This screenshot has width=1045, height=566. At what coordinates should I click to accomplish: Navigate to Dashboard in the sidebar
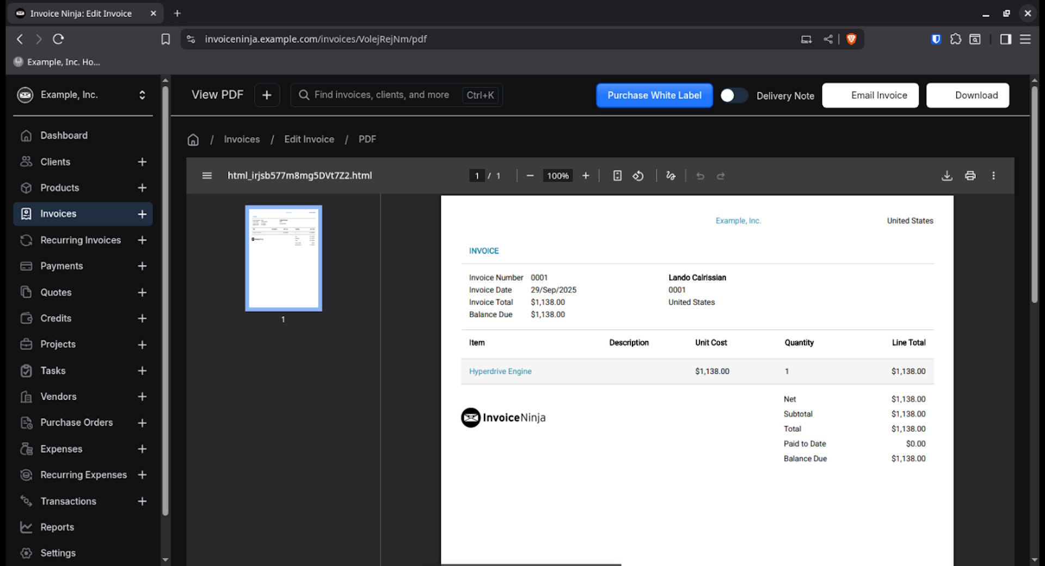point(64,136)
